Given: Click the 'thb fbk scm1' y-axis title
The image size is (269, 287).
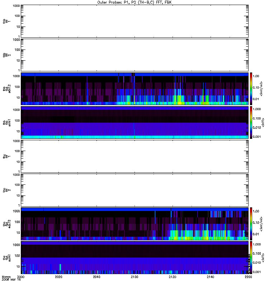Looking at the screenshot, I should (x=6, y=122).
